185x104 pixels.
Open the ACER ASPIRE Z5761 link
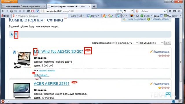pyautogui.click(x=52, y=83)
